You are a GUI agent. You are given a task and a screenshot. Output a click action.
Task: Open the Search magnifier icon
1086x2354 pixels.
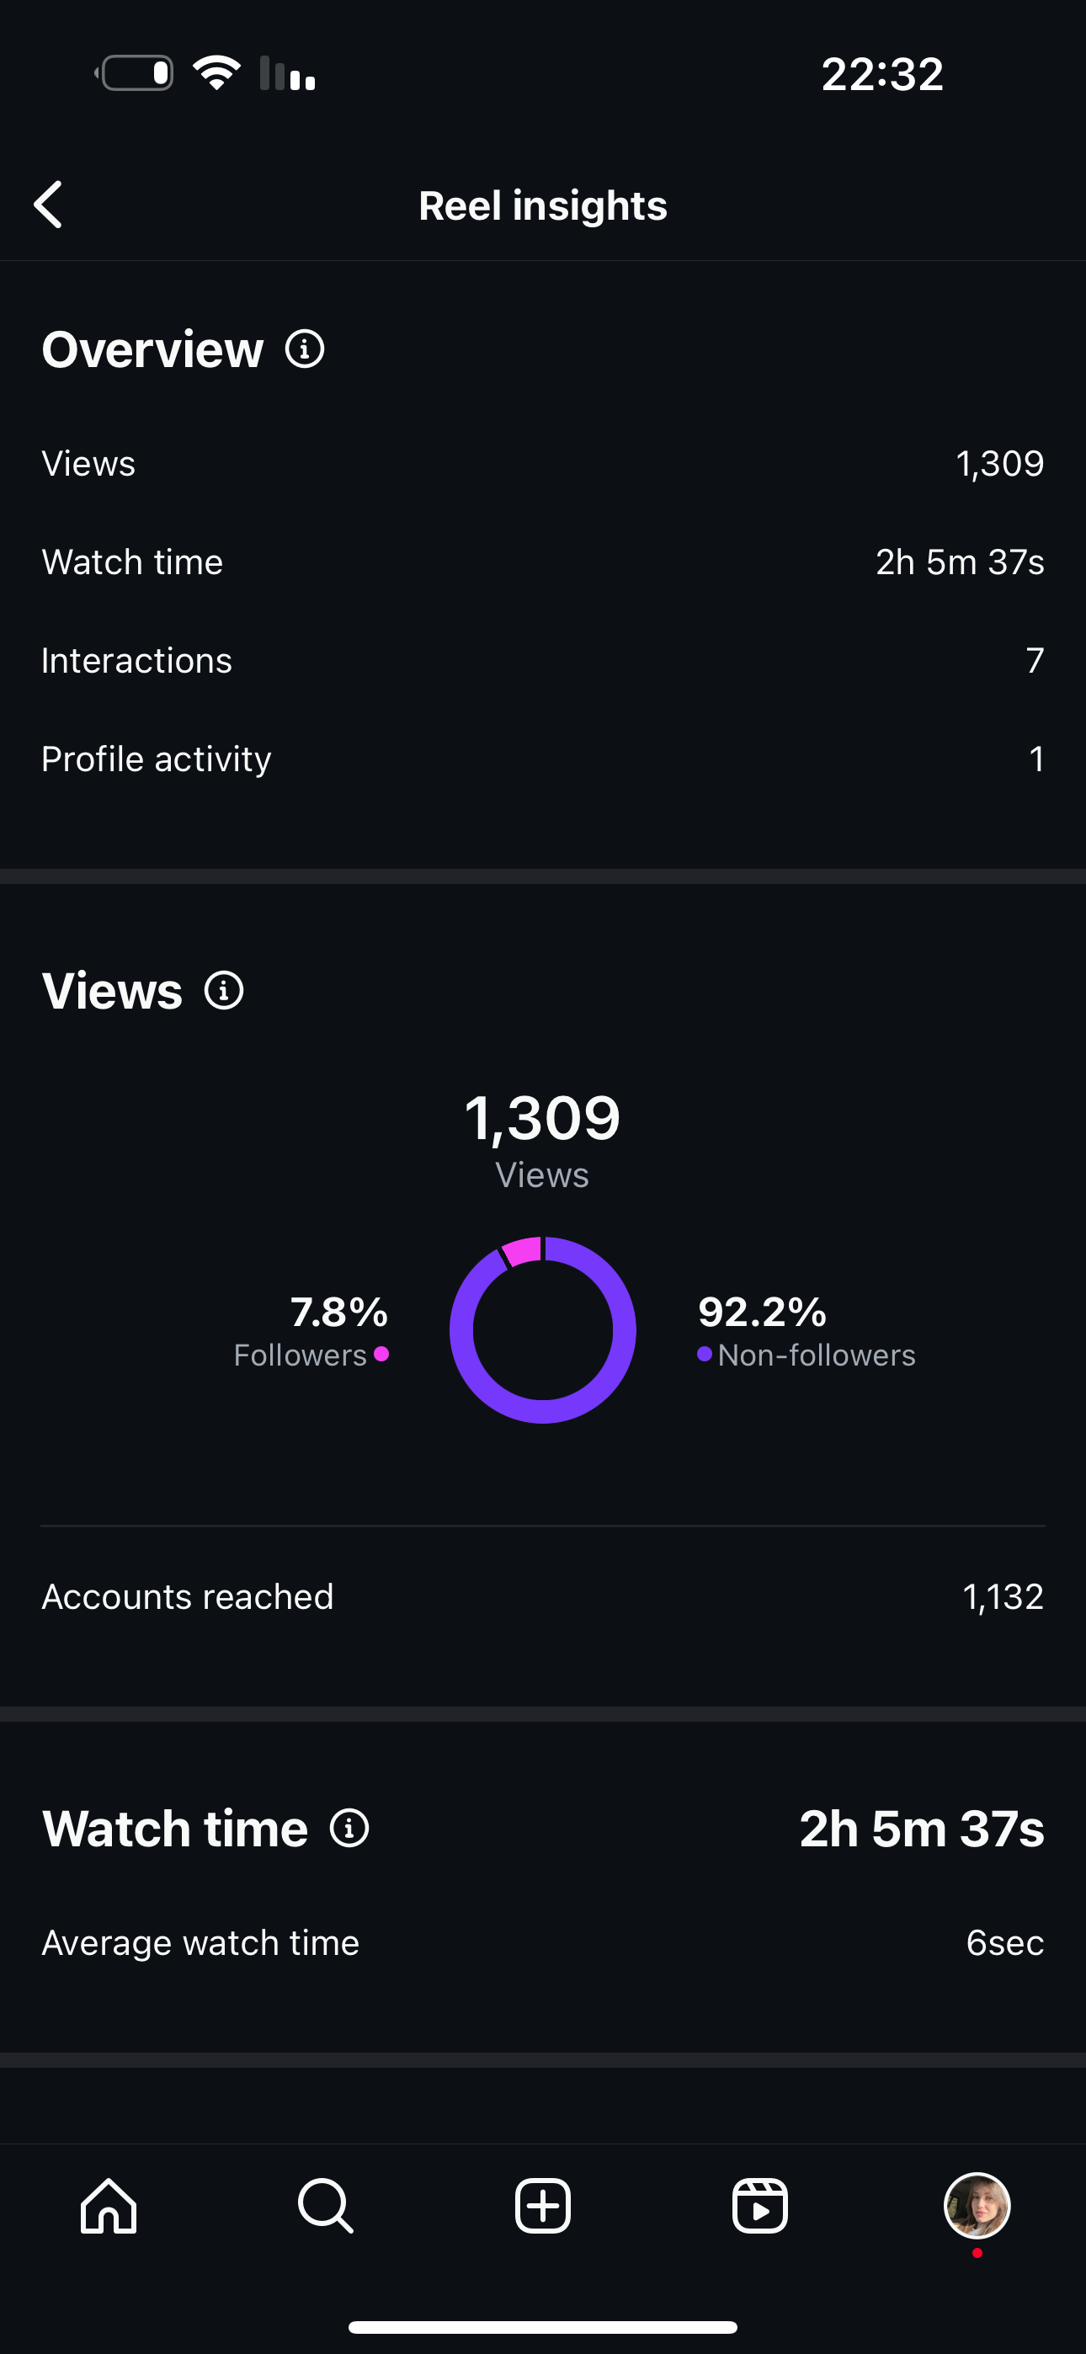coord(326,2206)
